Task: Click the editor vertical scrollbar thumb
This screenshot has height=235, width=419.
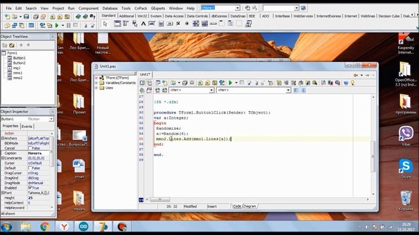Action: pyautogui.click(x=373, y=156)
